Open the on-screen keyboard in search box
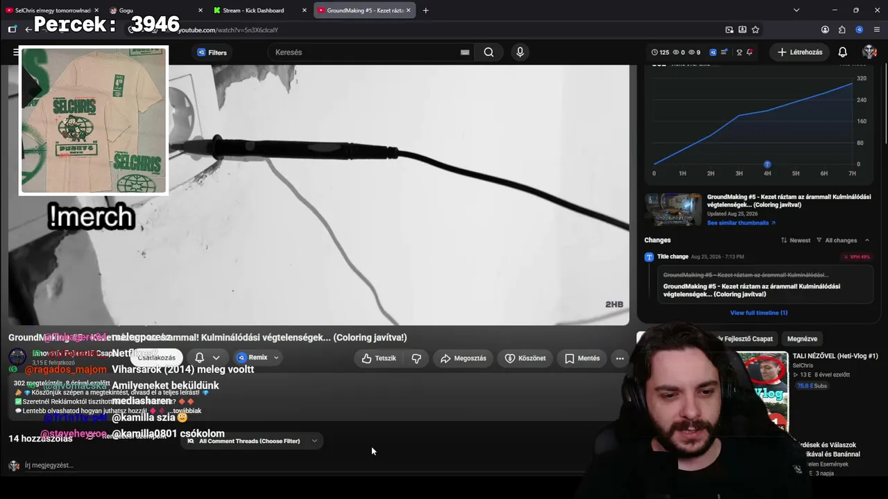The height and width of the screenshot is (499, 888). point(465,52)
